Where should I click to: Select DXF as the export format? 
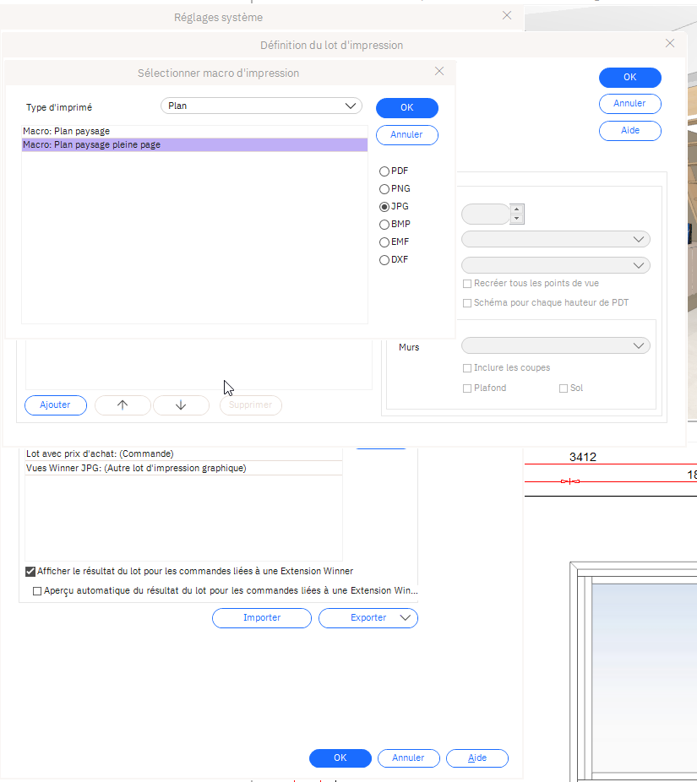[x=384, y=260]
